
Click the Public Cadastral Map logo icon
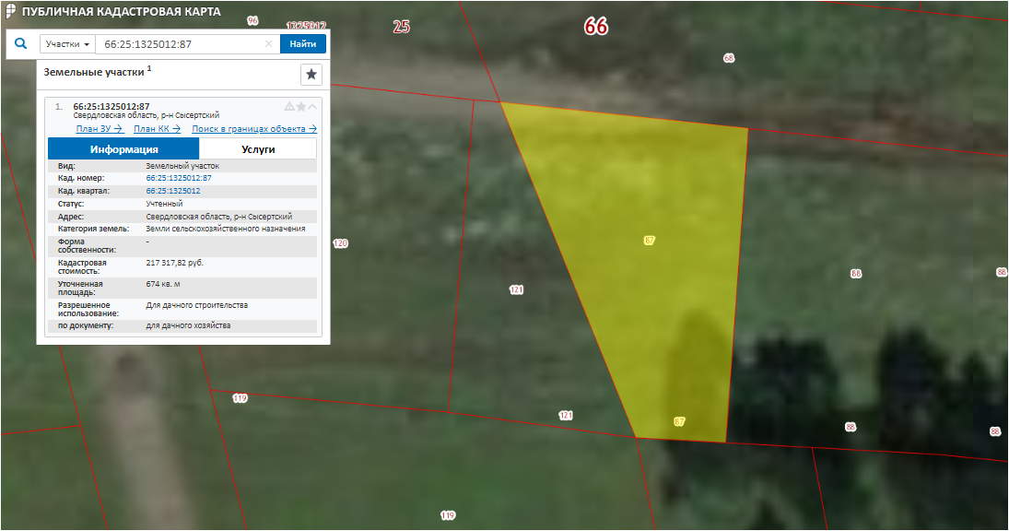10,11
